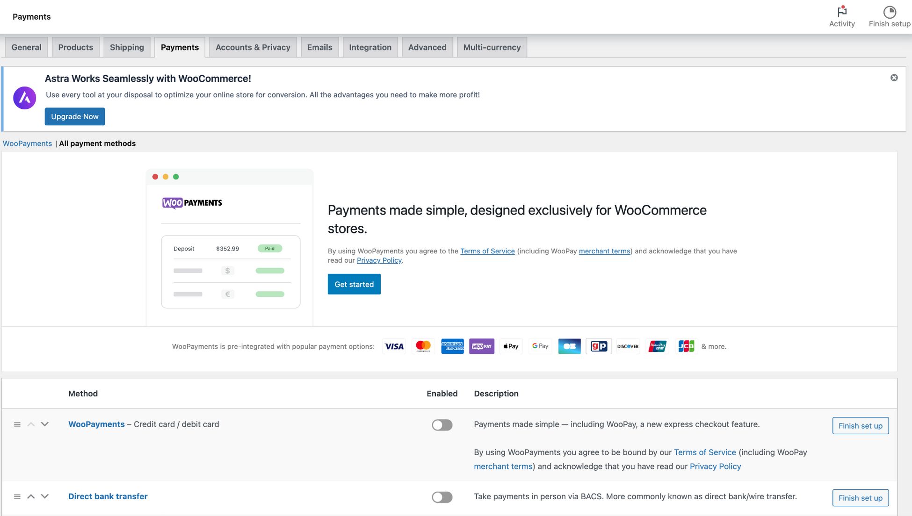Click the Get started button
912x516 pixels.
click(354, 284)
